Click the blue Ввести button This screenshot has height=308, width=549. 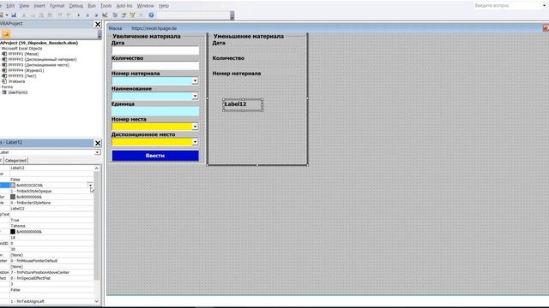pos(155,156)
